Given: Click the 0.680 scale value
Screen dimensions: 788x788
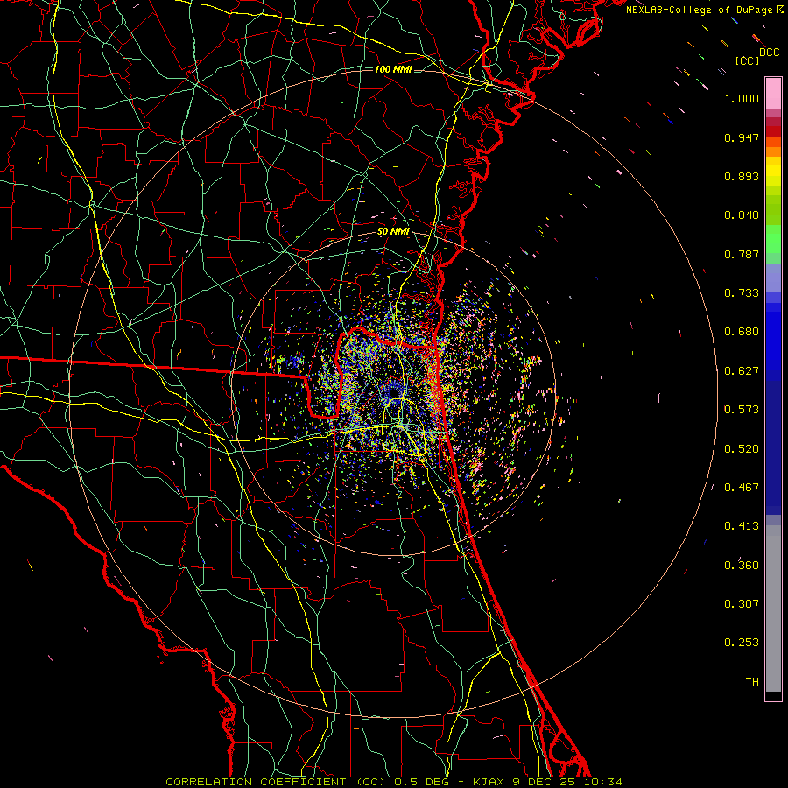Looking at the screenshot, I should [x=742, y=332].
